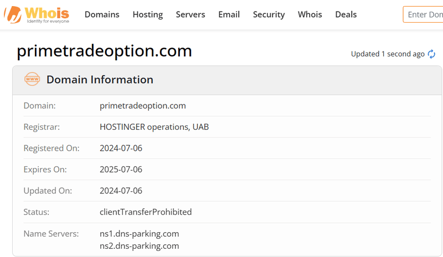Click the primetradeoption.com page heading
Viewport: 443px width, 257px height.
(104, 51)
